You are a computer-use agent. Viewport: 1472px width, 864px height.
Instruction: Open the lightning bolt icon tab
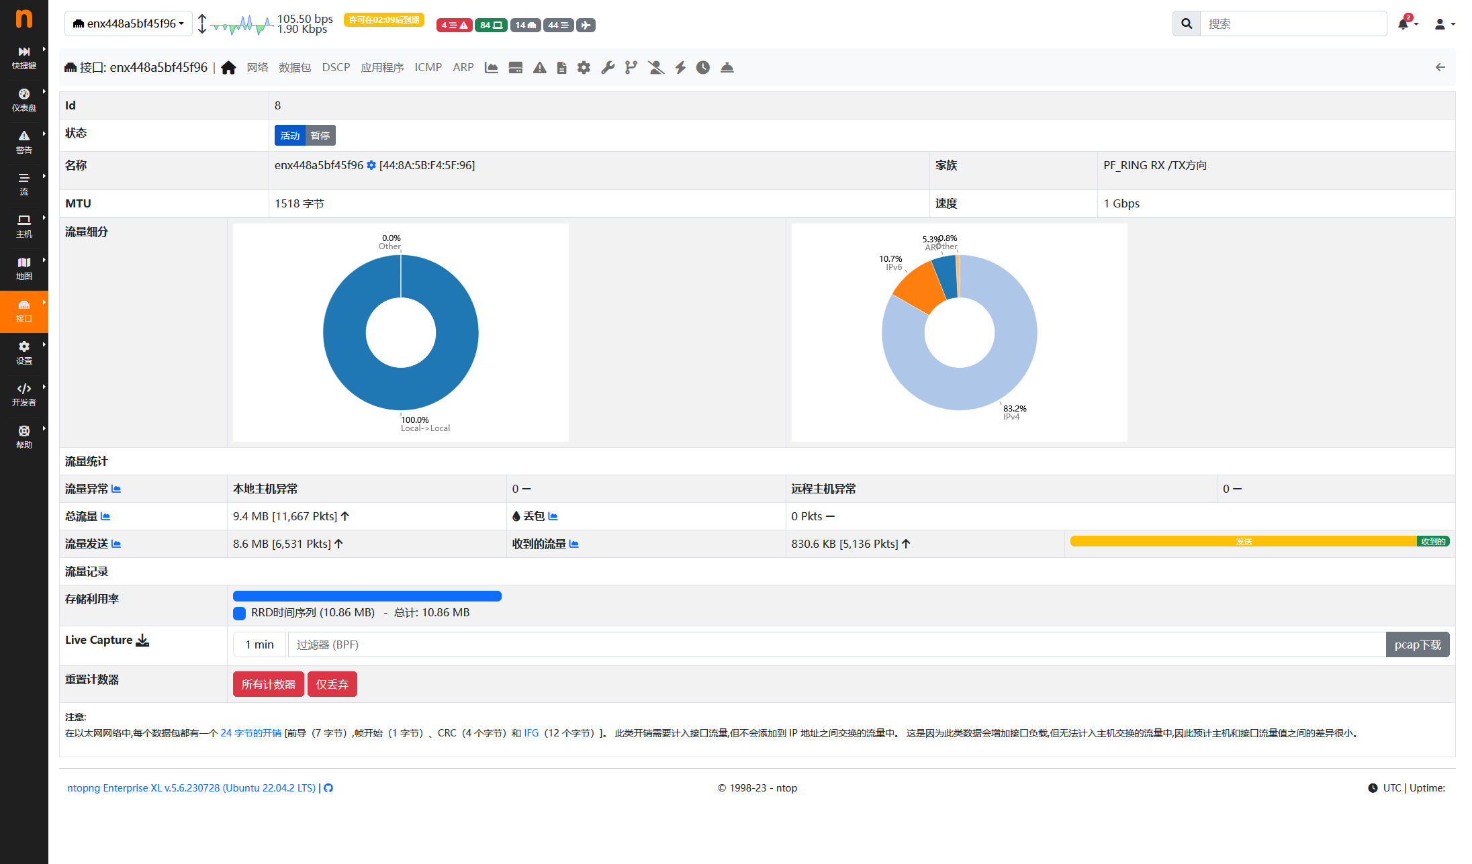[x=680, y=68]
